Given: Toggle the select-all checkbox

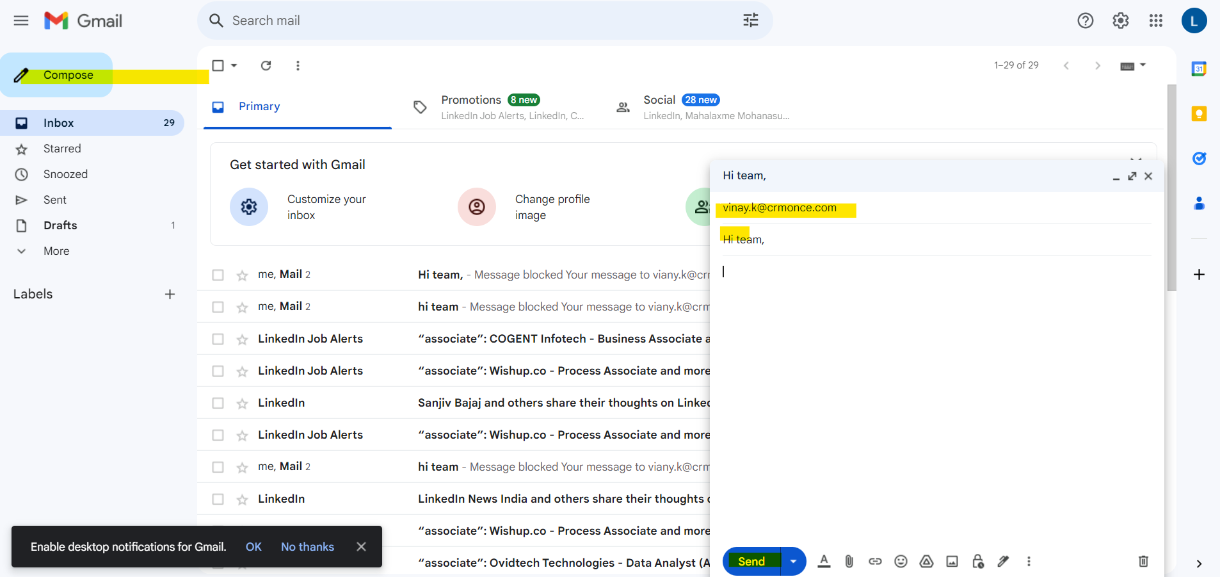Looking at the screenshot, I should click(x=218, y=65).
